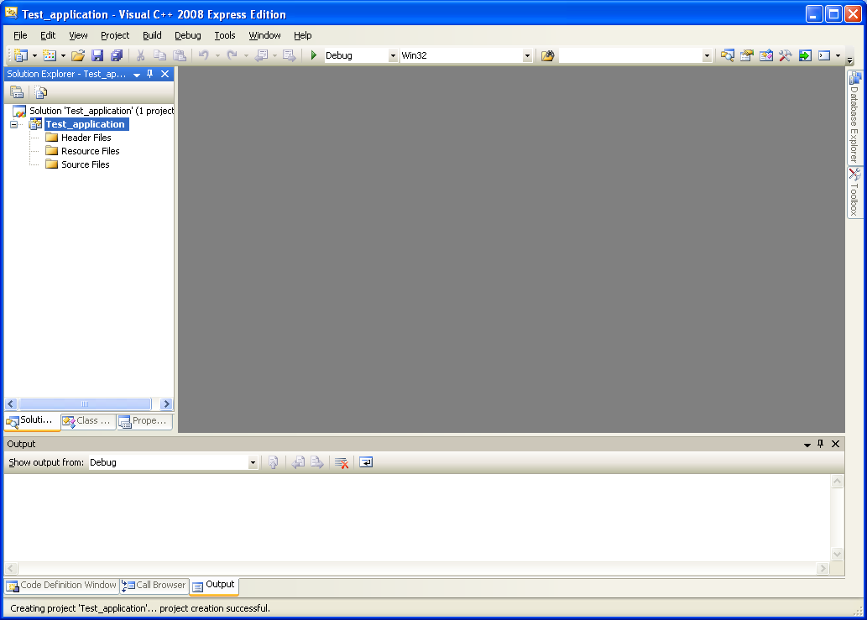Toggle auto-hide pin on Solution Explorer
The width and height of the screenshot is (867, 620).
click(150, 74)
